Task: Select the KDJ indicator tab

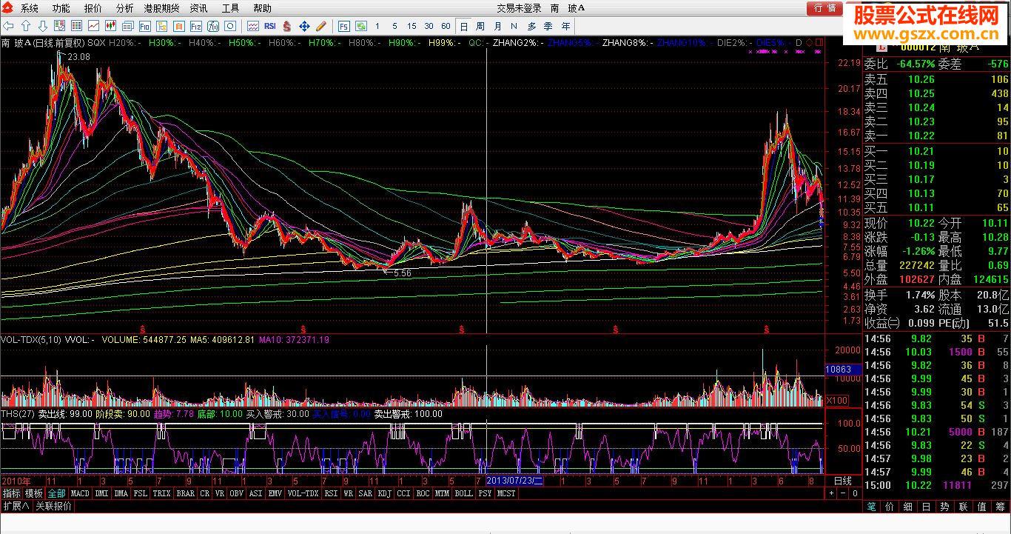Action: click(384, 493)
